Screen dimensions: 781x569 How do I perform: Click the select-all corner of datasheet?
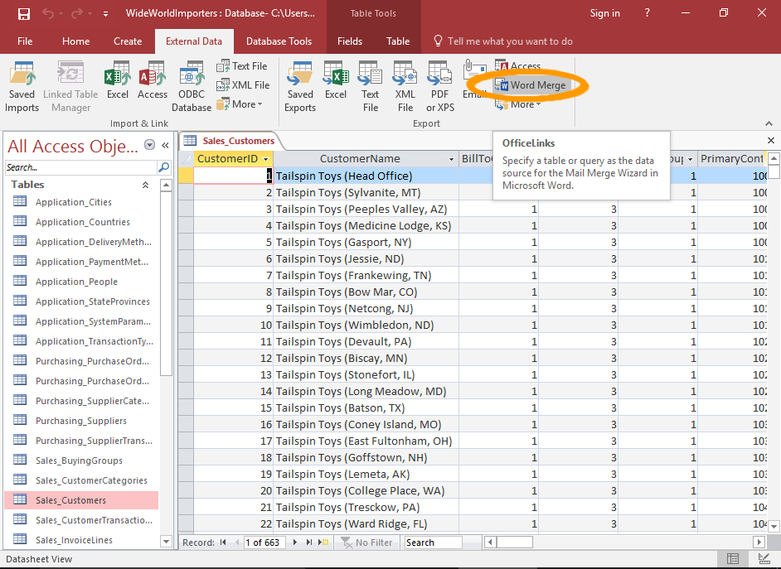pyautogui.click(x=186, y=159)
